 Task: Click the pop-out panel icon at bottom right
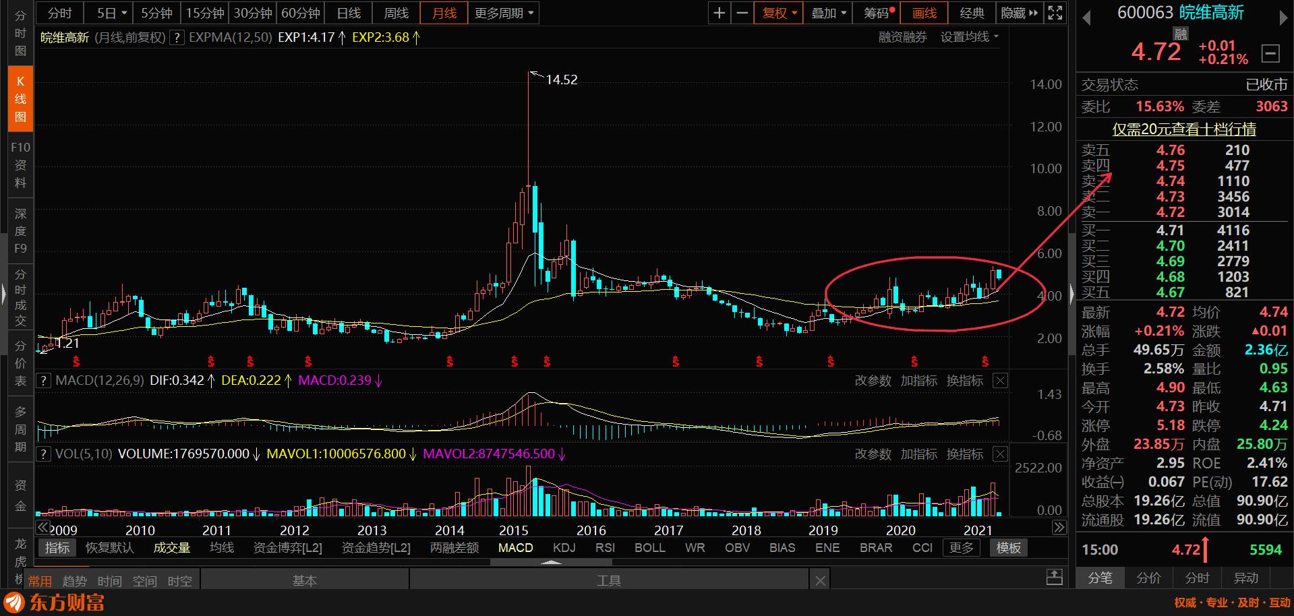click(1054, 577)
